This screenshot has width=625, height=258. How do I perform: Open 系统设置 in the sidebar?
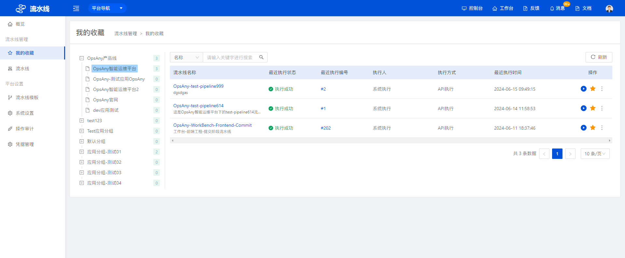(33, 113)
